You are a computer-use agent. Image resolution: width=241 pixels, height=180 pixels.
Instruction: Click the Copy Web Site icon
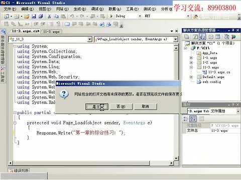226,36
